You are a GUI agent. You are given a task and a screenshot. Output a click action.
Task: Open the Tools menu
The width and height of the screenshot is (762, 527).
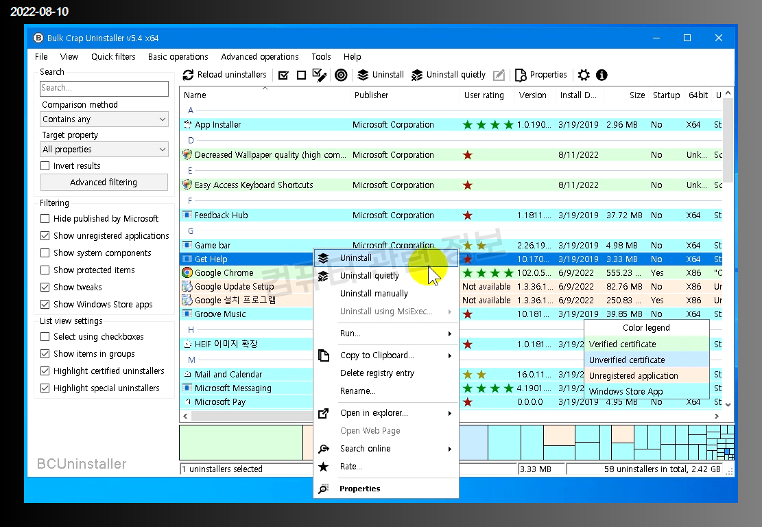point(321,57)
